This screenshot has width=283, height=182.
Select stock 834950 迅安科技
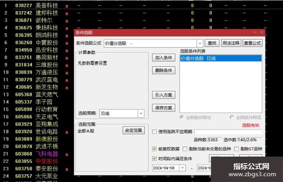coord(37,50)
